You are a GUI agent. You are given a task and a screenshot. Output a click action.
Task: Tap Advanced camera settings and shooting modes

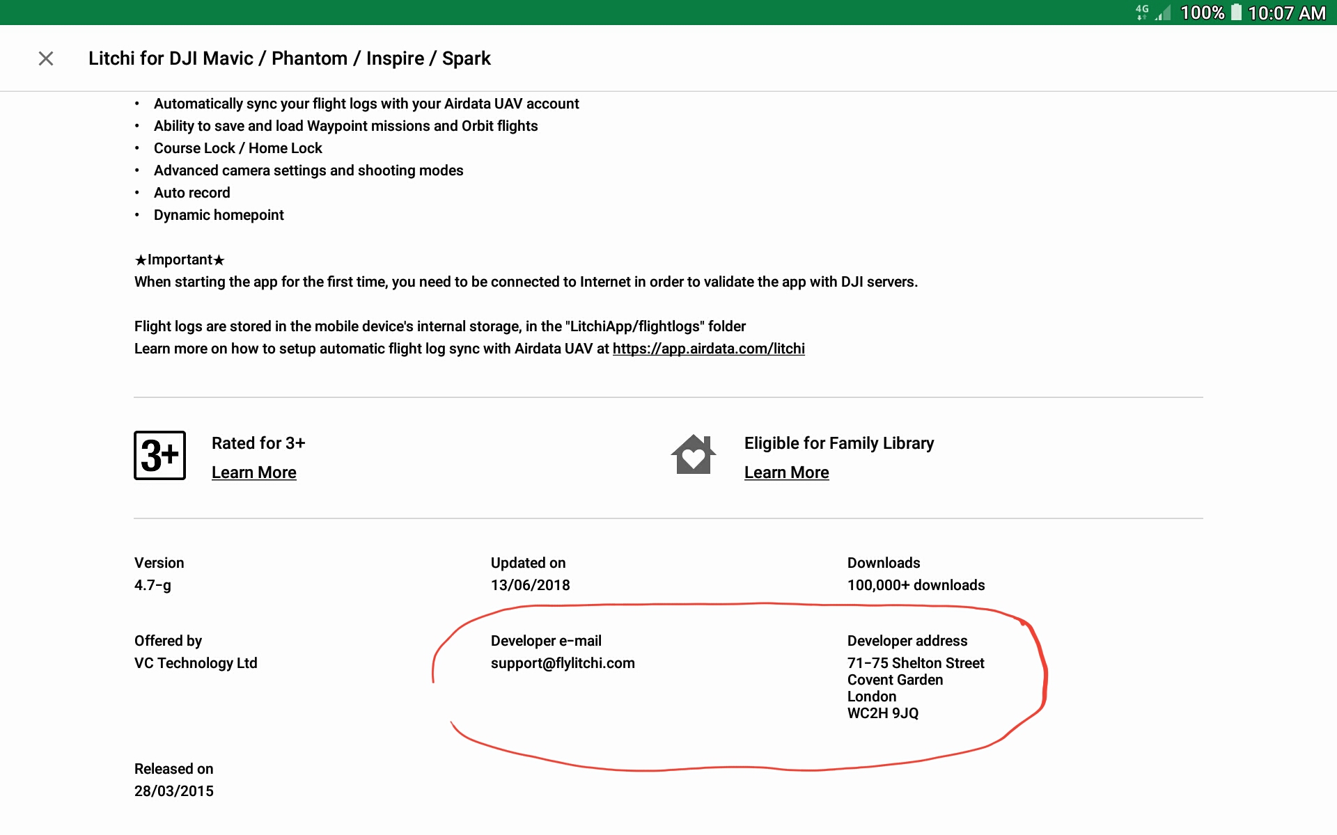[308, 170]
